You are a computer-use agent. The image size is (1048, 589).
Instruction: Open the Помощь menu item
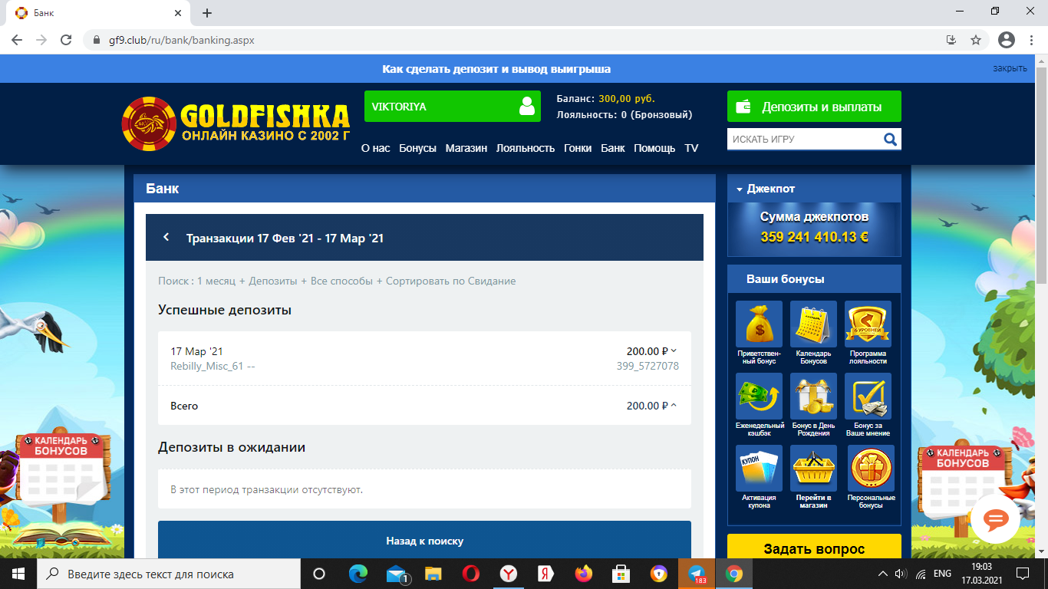click(x=654, y=148)
